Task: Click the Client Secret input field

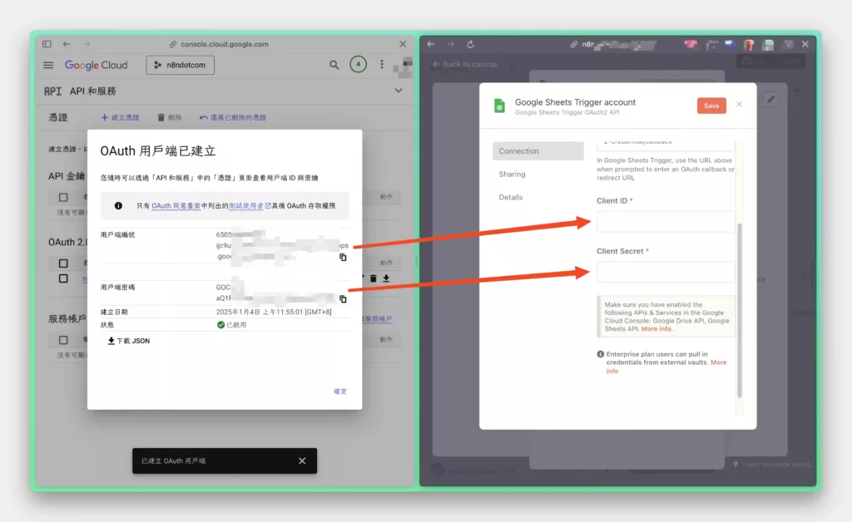Action: click(x=666, y=272)
